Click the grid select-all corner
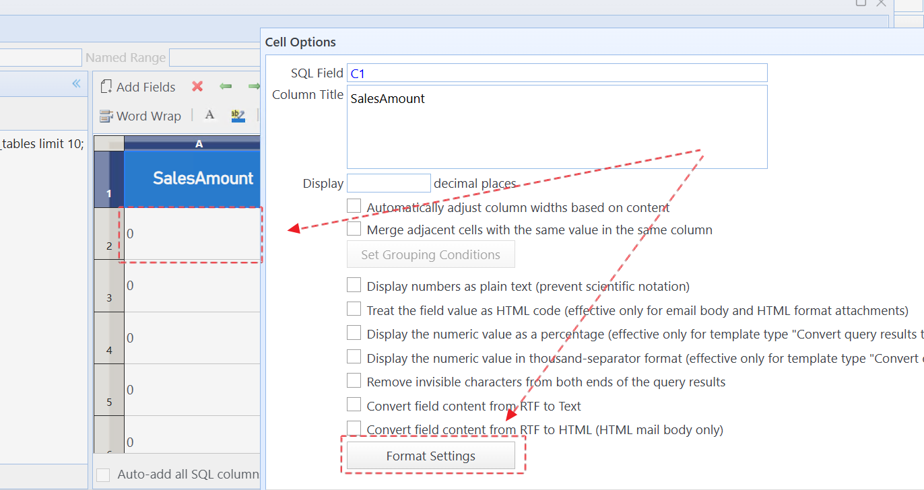The height and width of the screenshot is (490, 924). coord(109,143)
